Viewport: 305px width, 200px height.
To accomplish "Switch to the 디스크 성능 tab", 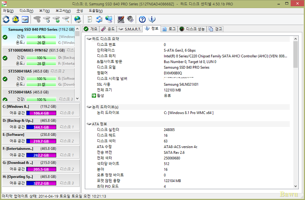I will 192,29.
